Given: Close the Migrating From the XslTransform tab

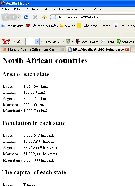Looking at the screenshot, I should tap(62, 49).
